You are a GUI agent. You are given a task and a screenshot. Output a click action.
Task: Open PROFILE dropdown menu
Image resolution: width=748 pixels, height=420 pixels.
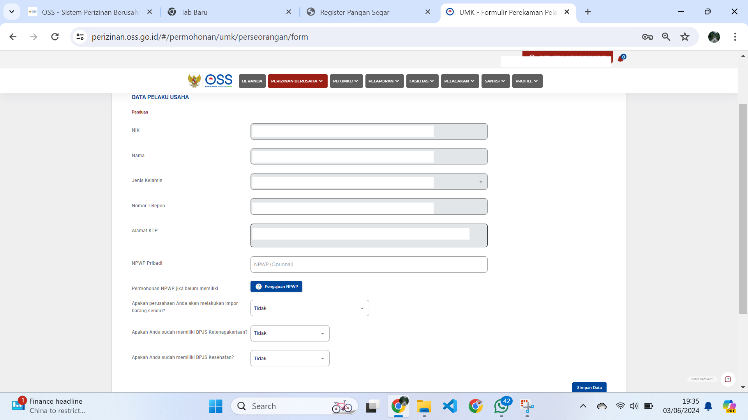(527, 81)
